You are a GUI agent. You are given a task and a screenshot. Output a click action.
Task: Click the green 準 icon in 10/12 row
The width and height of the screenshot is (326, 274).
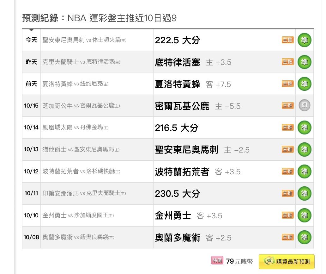click(305, 171)
